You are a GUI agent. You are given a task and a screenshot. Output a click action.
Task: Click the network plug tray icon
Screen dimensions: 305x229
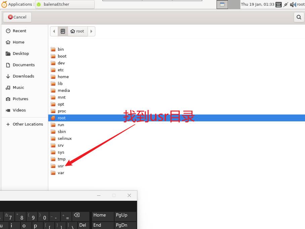coord(286,4)
